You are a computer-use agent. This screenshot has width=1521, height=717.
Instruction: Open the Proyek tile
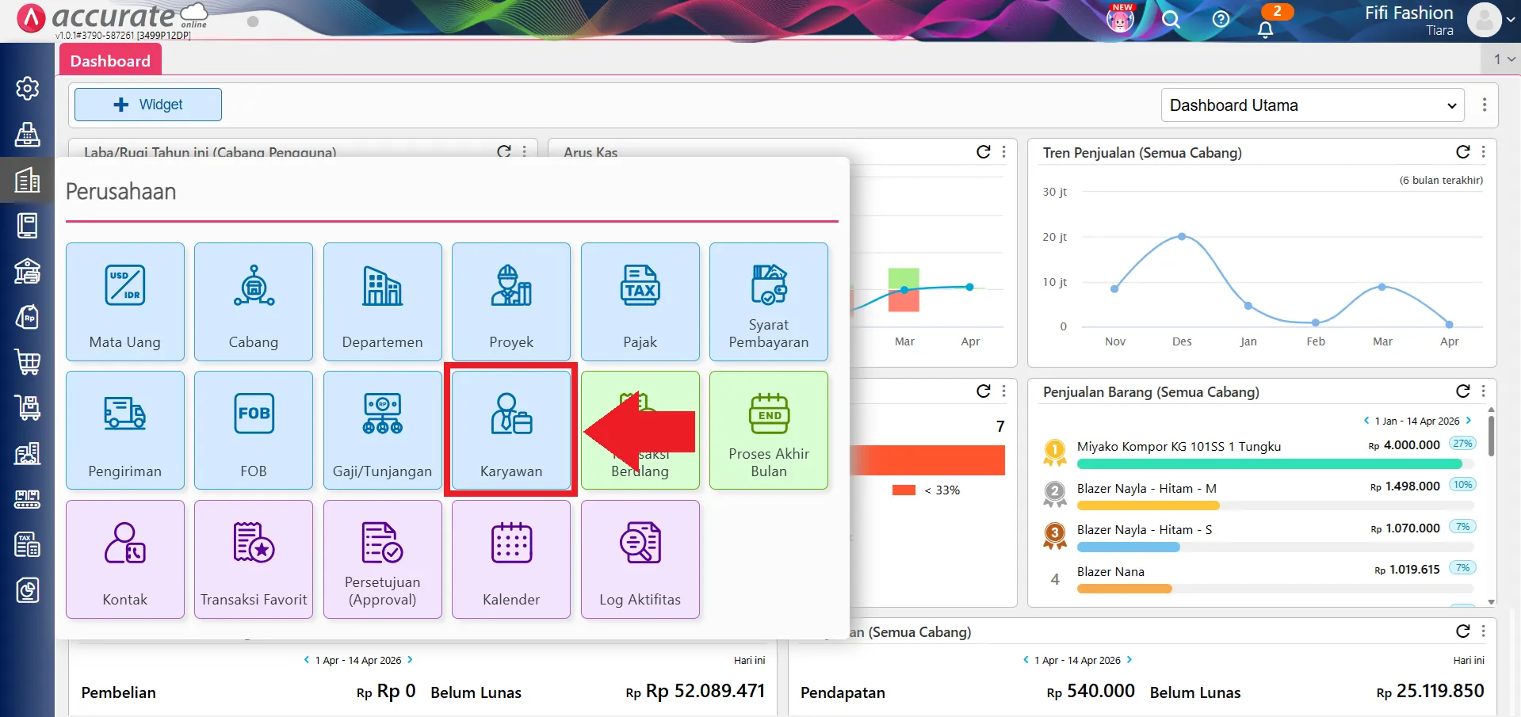pyautogui.click(x=511, y=302)
